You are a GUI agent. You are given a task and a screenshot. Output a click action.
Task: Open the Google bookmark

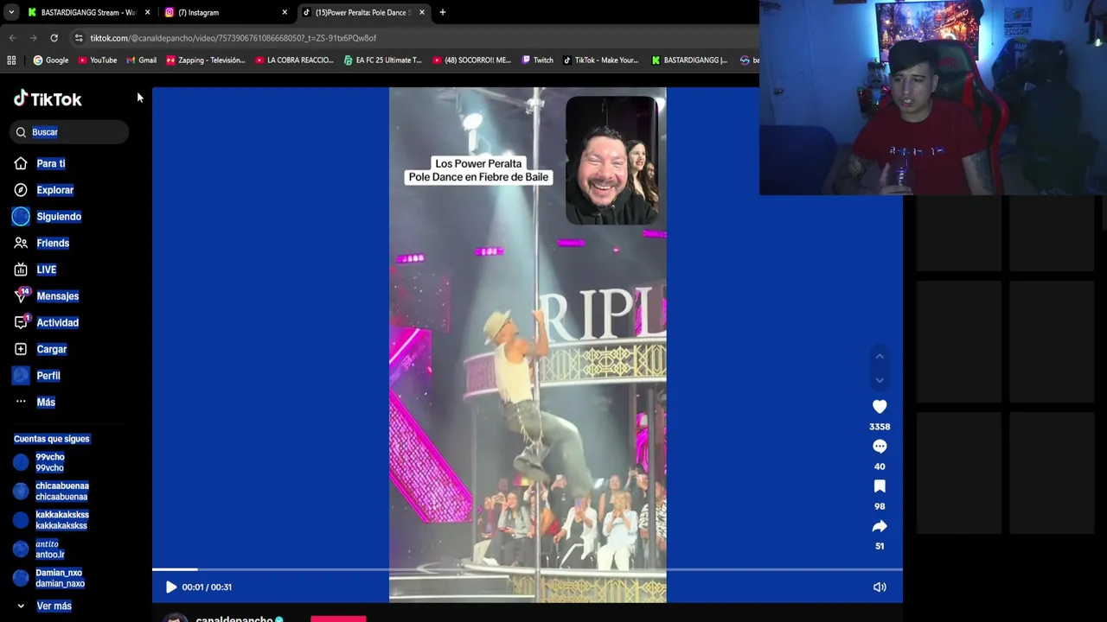(51, 60)
